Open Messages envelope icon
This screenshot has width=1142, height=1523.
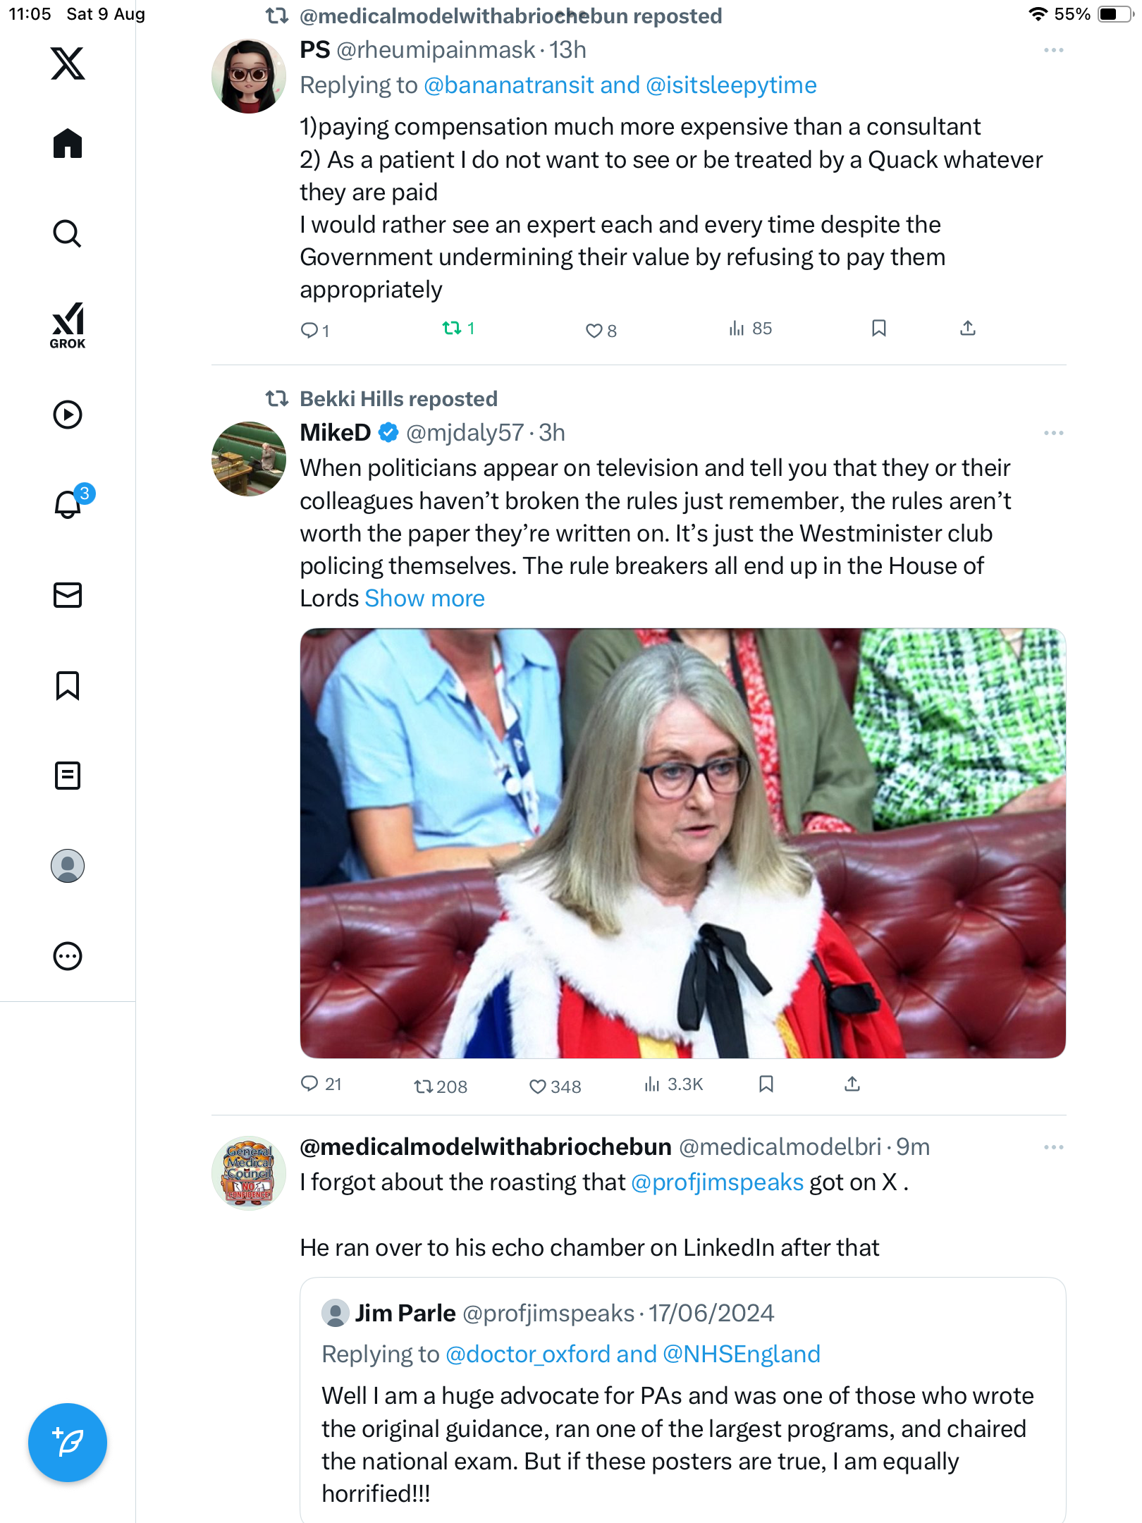click(68, 594)
